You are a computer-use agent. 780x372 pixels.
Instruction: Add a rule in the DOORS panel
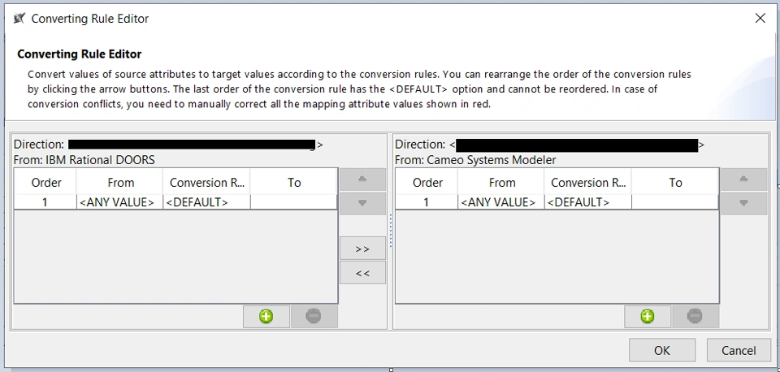pyautogui.click(x=266, y=317)
